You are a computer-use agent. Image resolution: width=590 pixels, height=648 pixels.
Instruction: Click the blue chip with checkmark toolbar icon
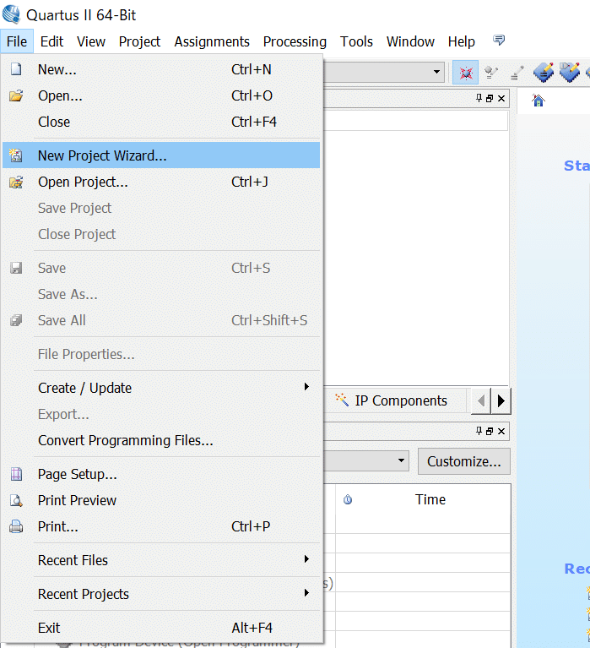570,73
